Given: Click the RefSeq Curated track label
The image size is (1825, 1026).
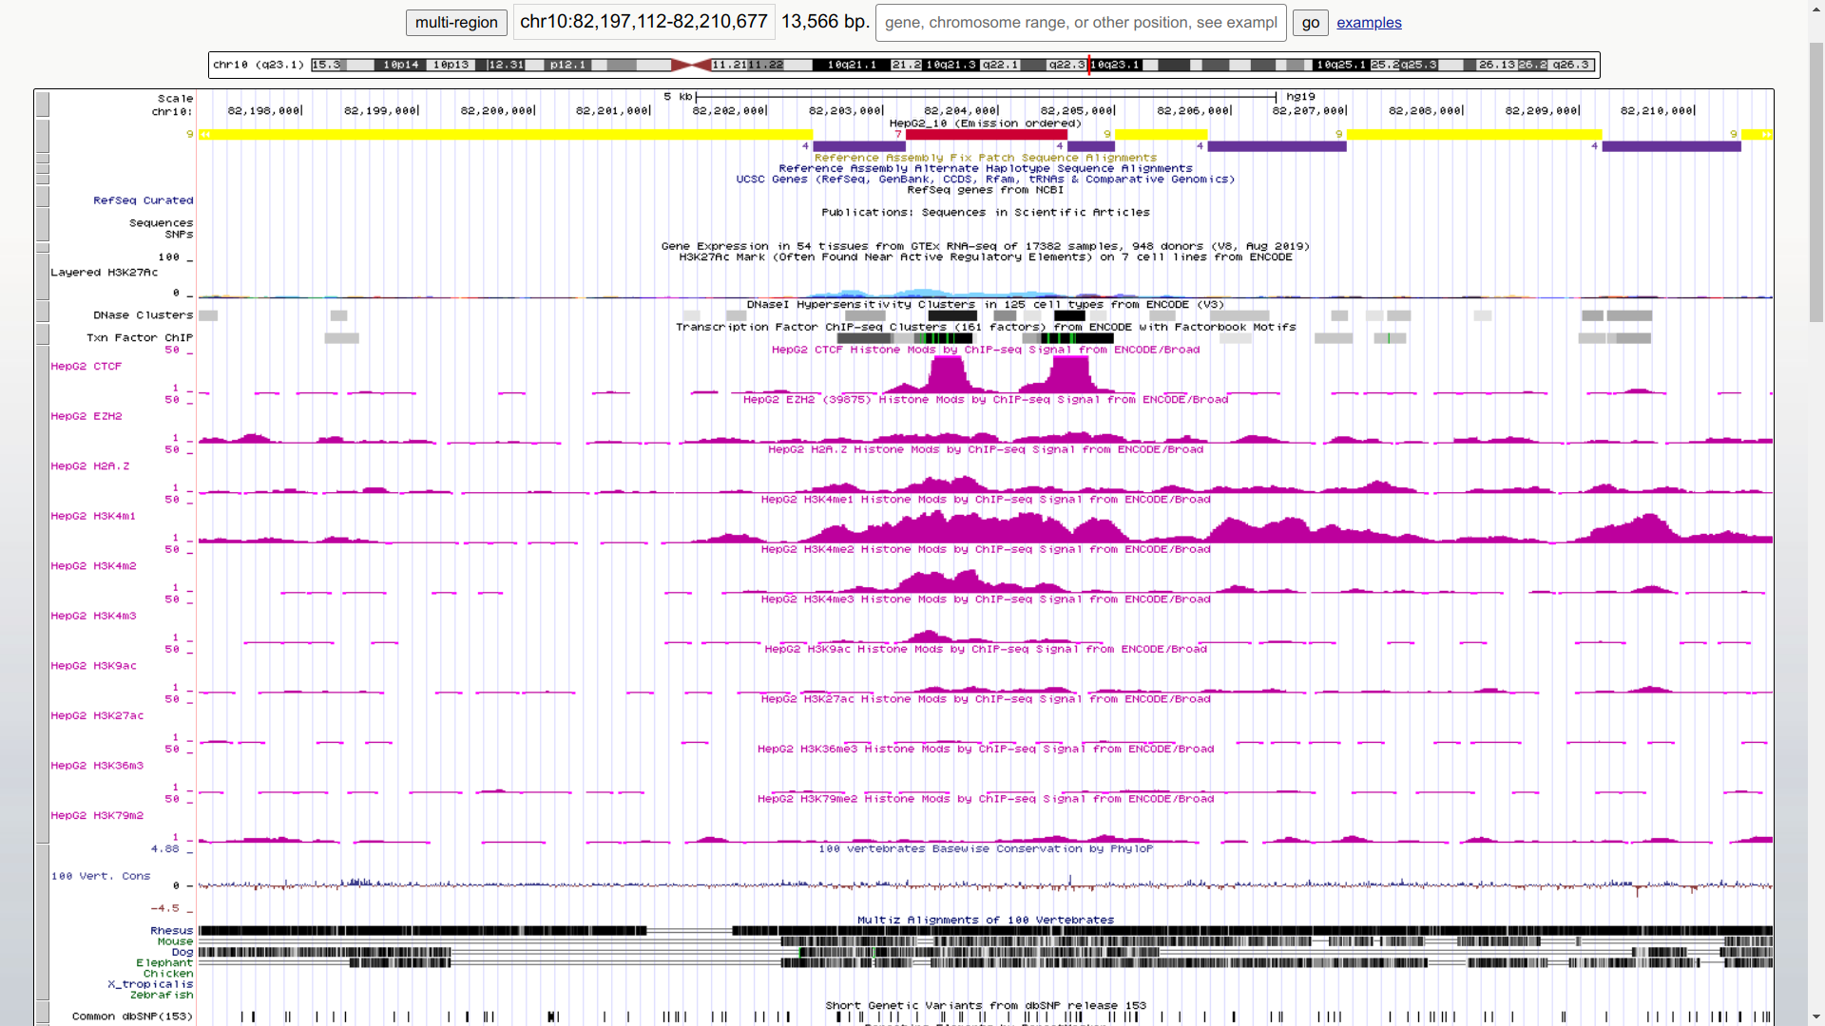Looking at the screenshot, I should coord(144,200).
